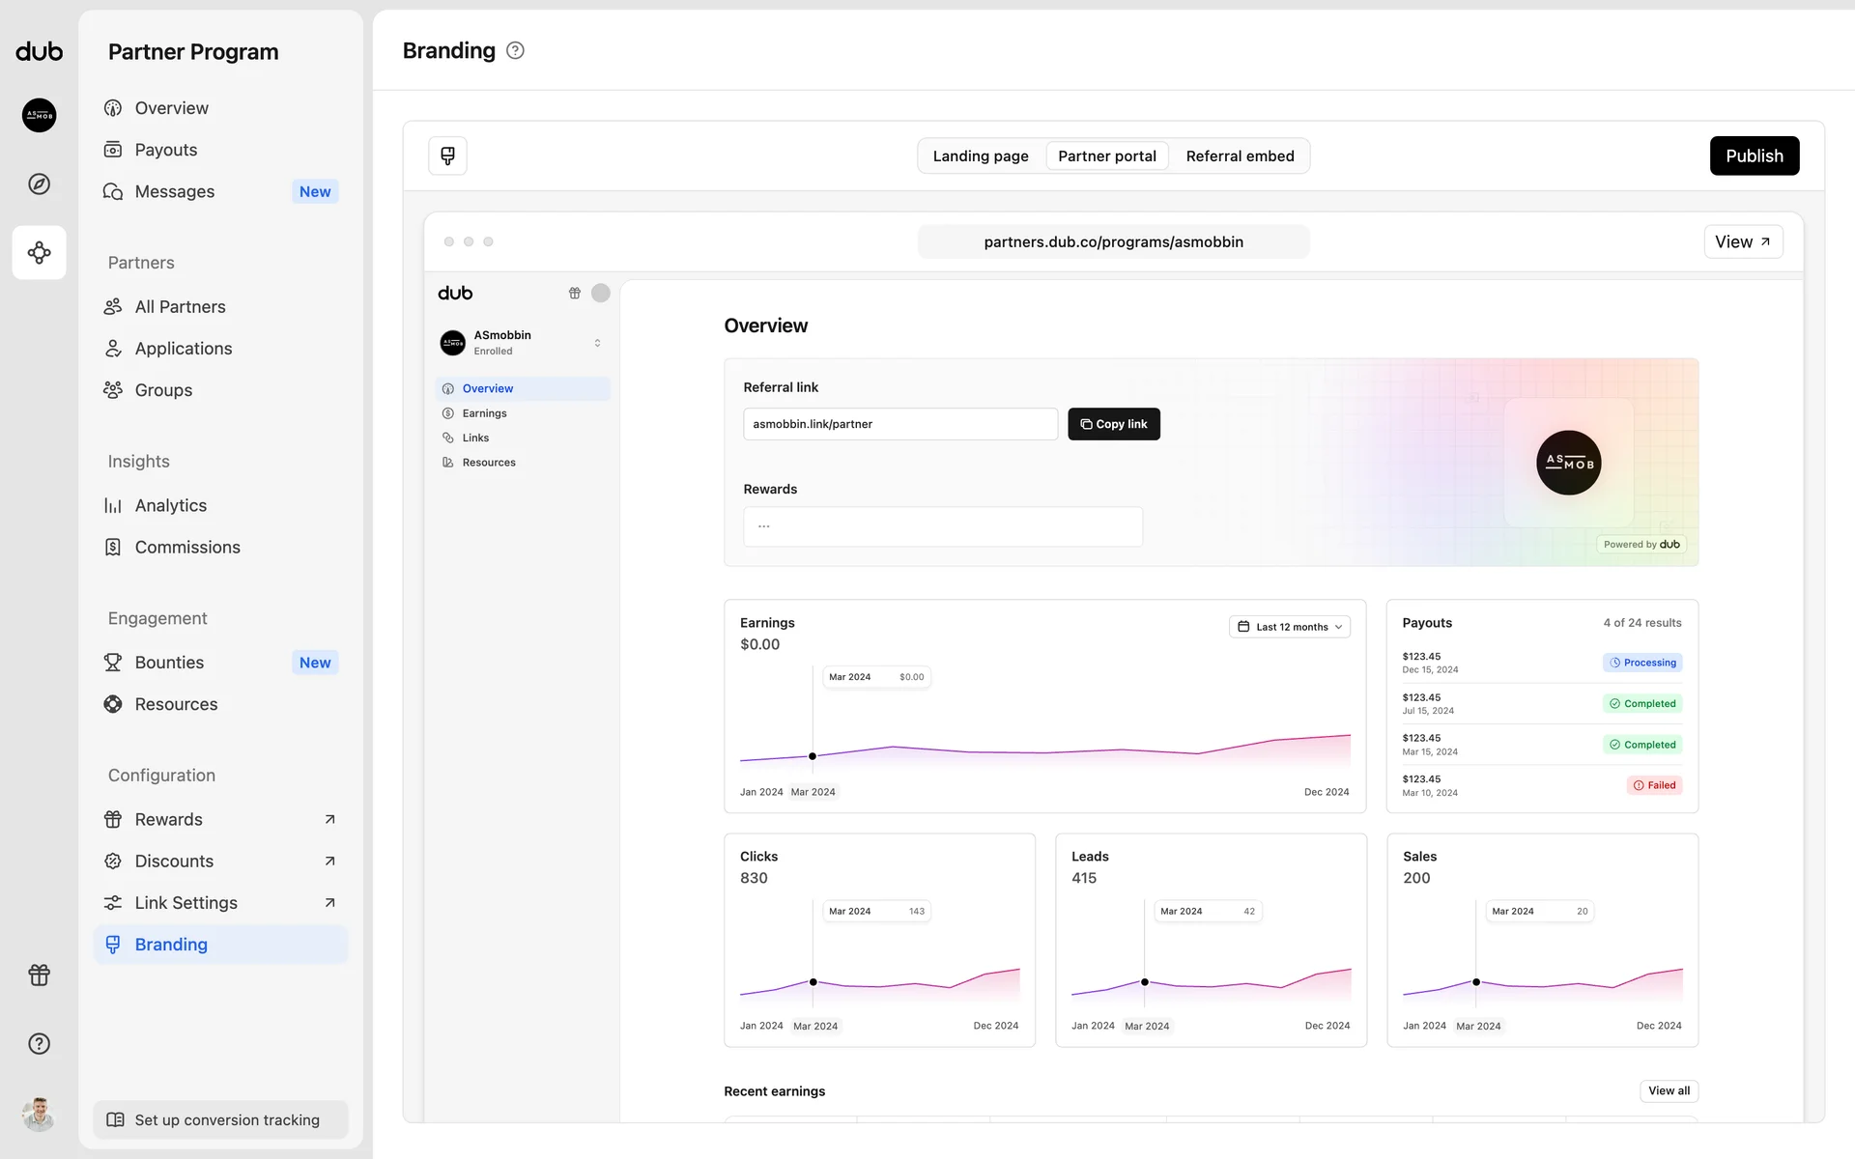Switch to the Landing page tab
Viewport: 1855px width, 1159px height.
click(980, 155)
